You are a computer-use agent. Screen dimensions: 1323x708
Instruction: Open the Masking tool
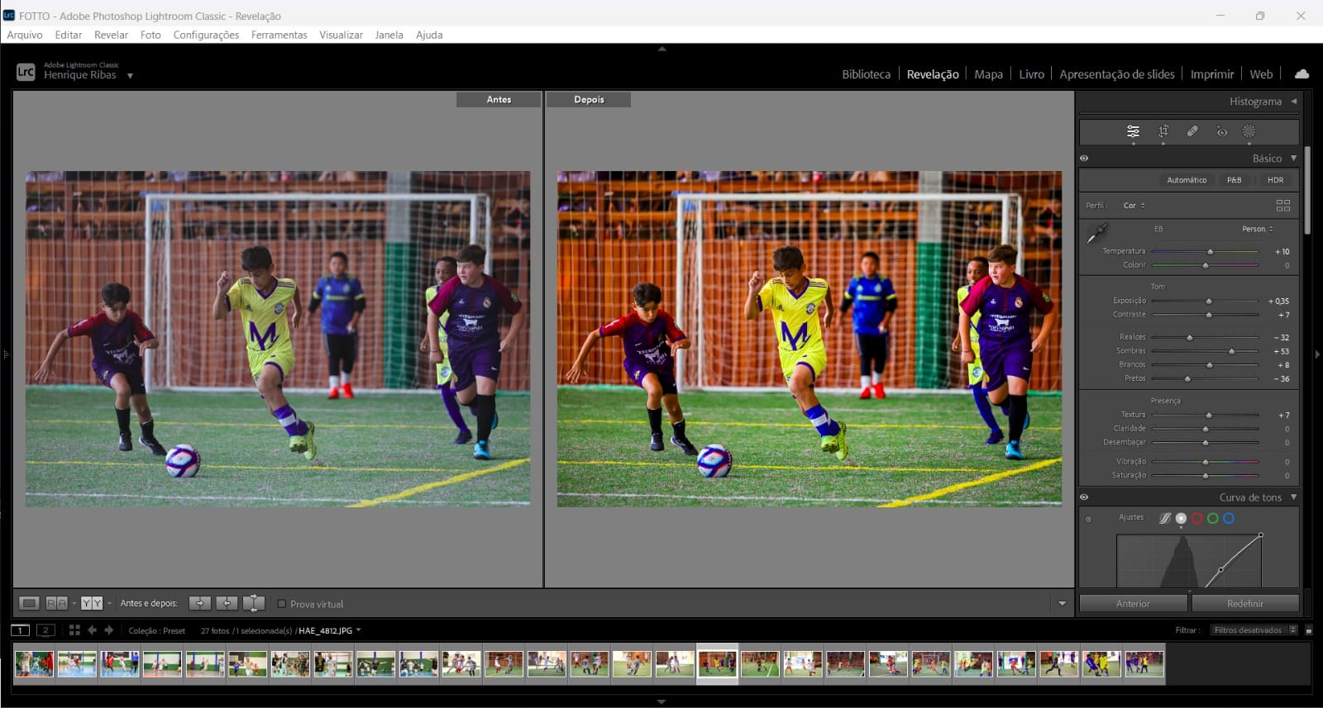pos(1249,131)
